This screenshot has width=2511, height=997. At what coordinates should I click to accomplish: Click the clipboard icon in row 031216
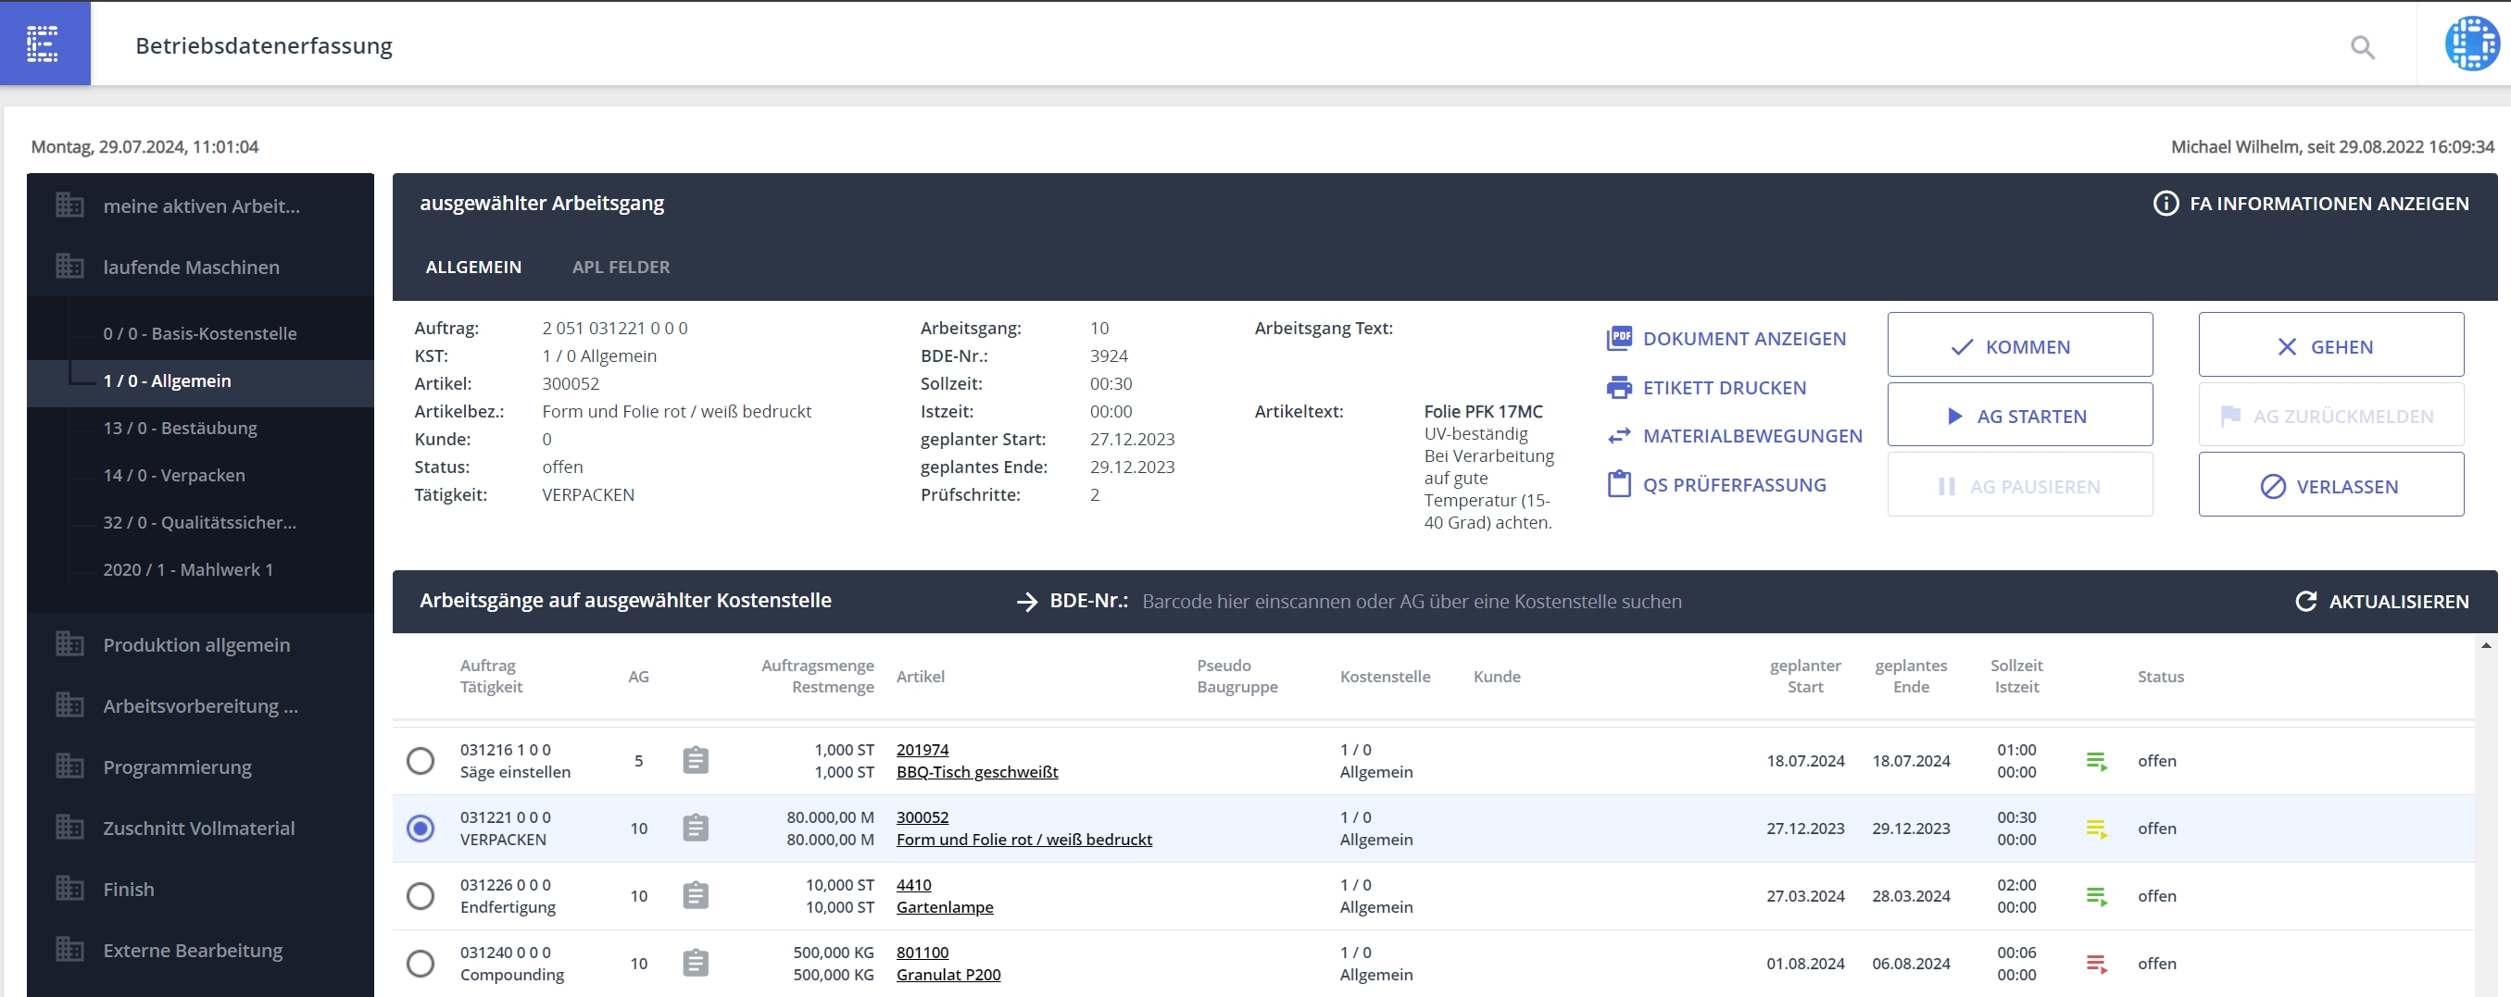(x=695, y=760)
